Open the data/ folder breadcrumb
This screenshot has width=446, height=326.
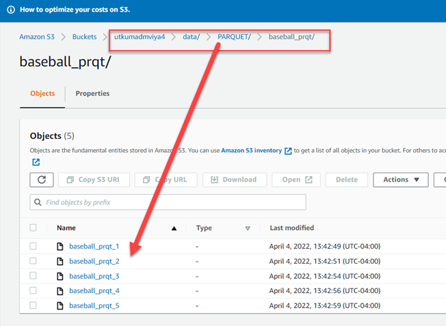pyautogui.click(x=191, y=37)
